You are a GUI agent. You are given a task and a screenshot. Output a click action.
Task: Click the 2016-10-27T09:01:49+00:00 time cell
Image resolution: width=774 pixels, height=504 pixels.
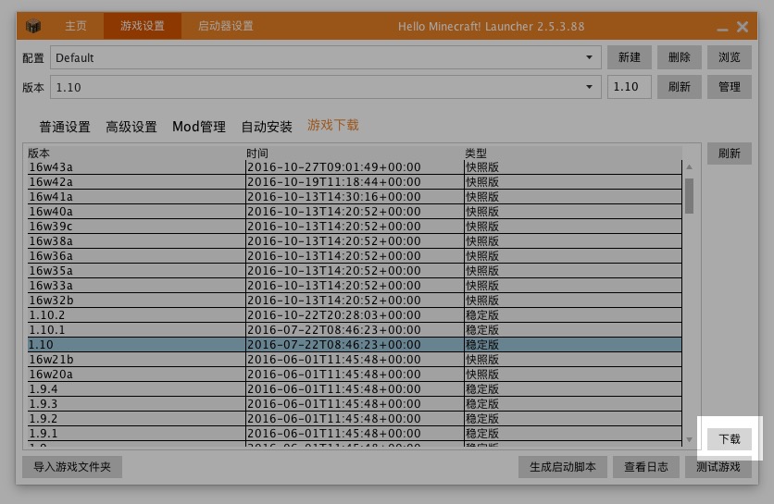(355, 166)
